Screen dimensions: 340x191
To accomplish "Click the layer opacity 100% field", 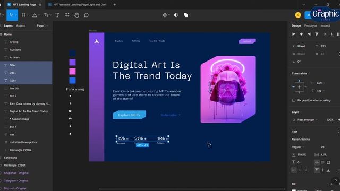I will pos(330,120).
